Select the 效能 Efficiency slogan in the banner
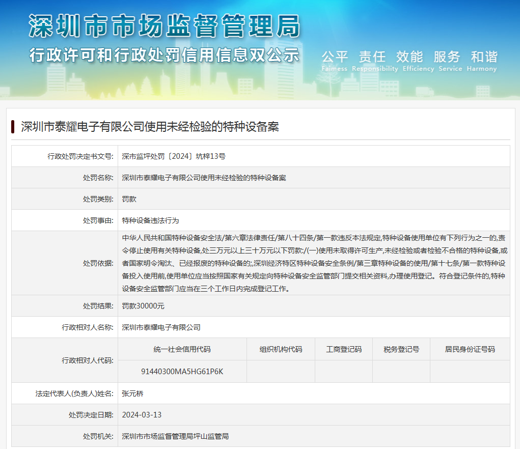This screenshot has width=520, height=449. pos(418,61)
